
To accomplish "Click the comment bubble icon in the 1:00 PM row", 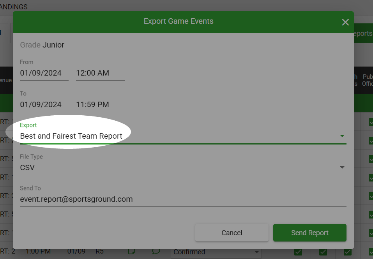I will (156, 251).
